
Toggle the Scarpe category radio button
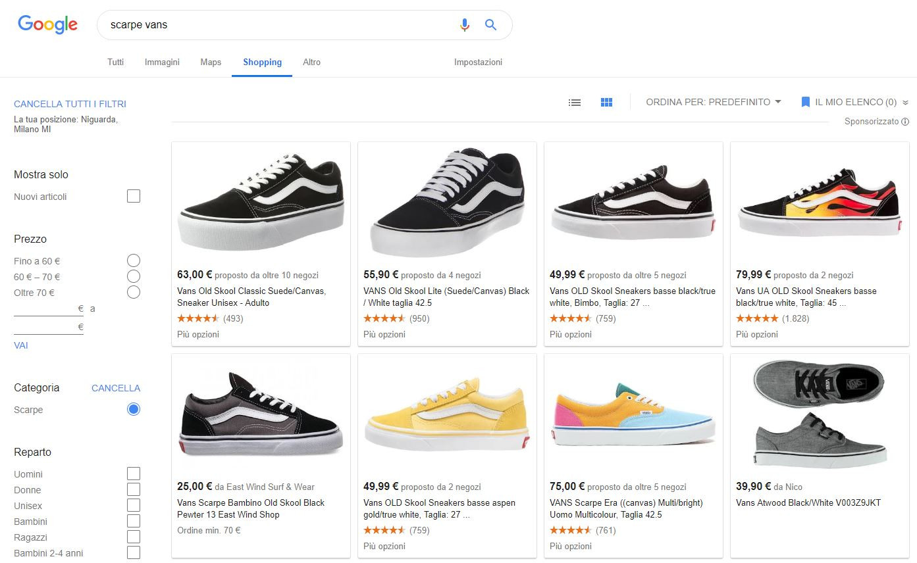pyautogui.click(x=134, y=409)
